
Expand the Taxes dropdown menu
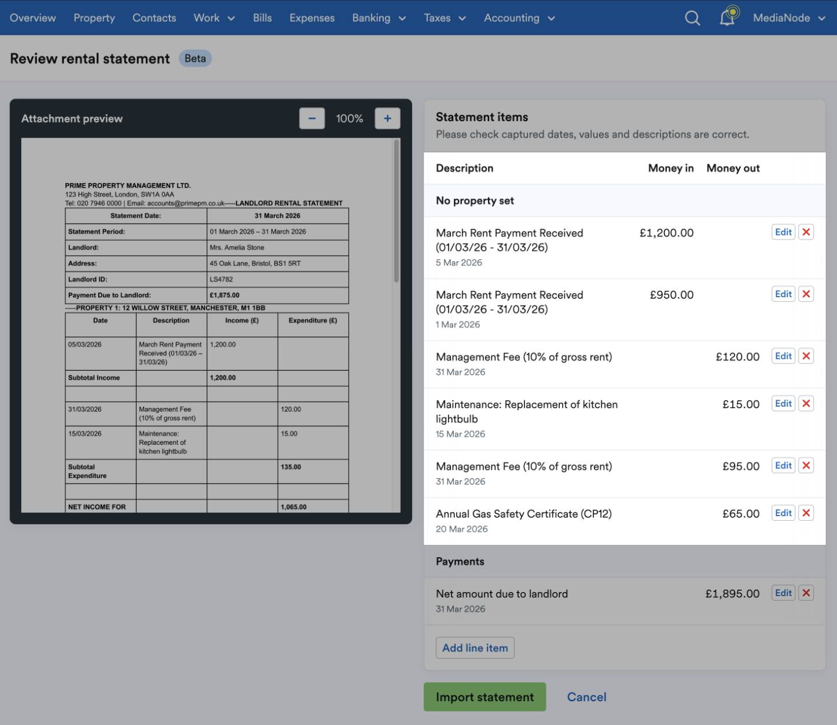click(445, 18)
